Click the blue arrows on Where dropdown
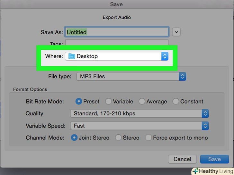 point(165,56)
